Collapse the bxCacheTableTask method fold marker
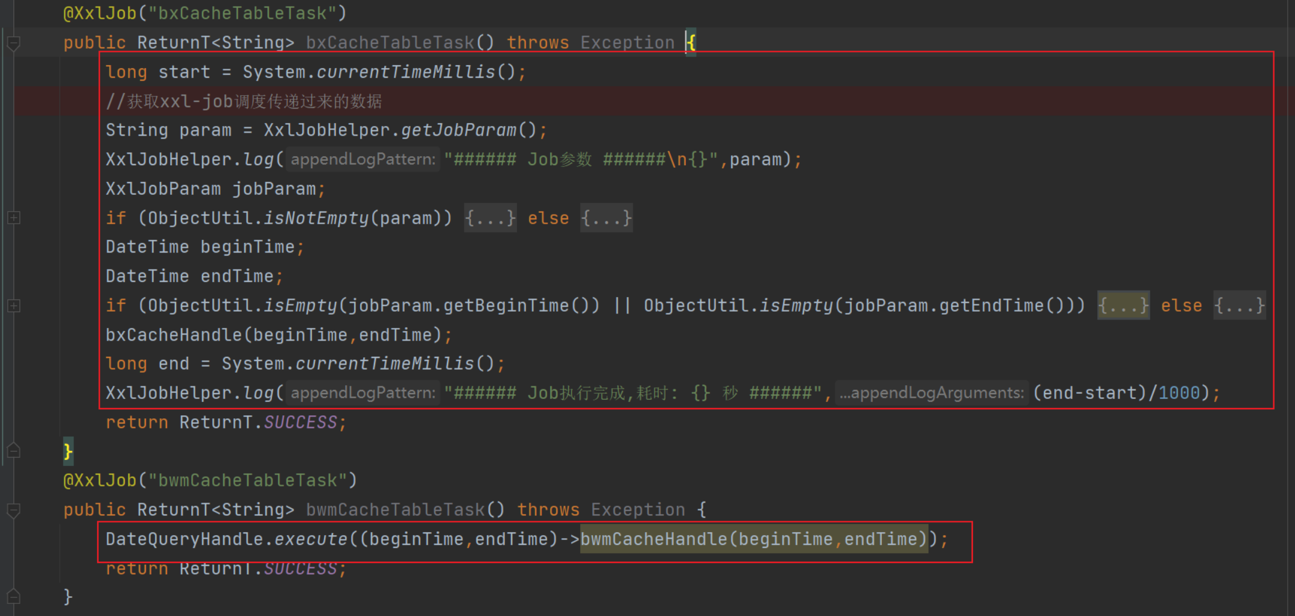The image size is (1295, 616). click(x=13, y=43)
